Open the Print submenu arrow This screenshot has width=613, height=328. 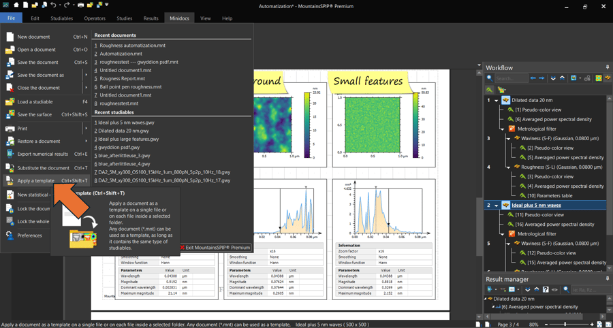pos(86,129)
